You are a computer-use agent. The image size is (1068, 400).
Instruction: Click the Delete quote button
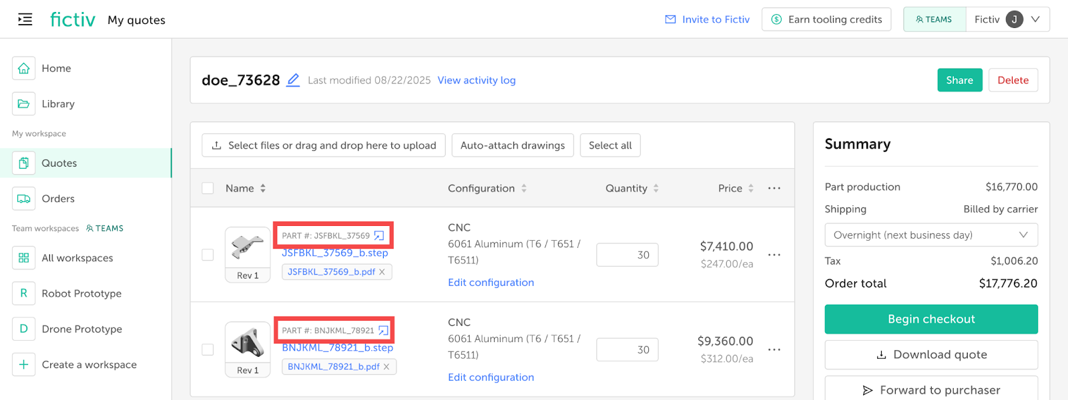[x=1013, y=80]
